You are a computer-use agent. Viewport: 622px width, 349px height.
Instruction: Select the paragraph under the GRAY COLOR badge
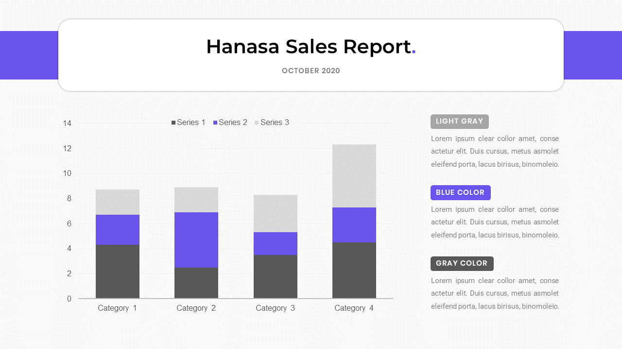pyautogui.click(x=495, y=293)
